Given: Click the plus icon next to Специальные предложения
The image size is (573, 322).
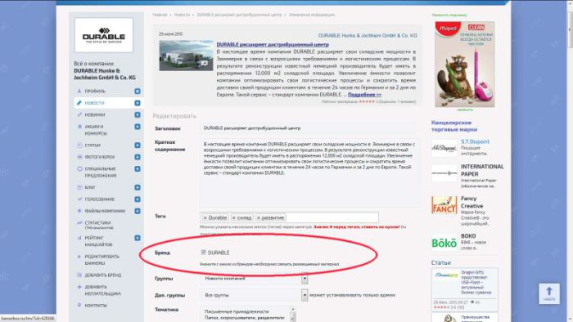Looking at the screenshot, I should click(x=138, y=169).
